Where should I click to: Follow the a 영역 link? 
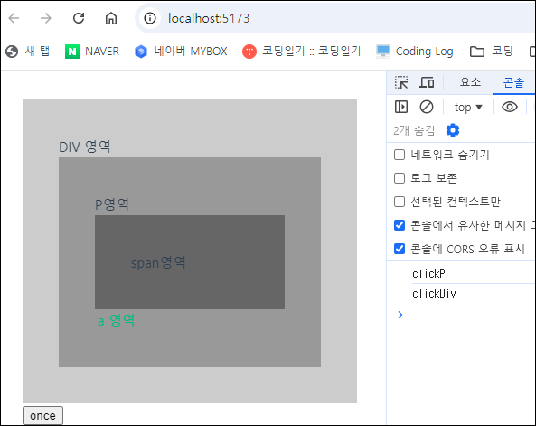pos(117,320)
